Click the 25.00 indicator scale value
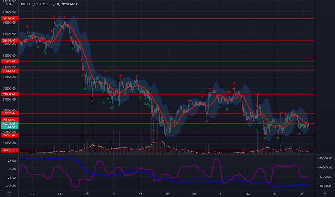The width and height of the screenshot is (335, 197). [x=12, y=161]
